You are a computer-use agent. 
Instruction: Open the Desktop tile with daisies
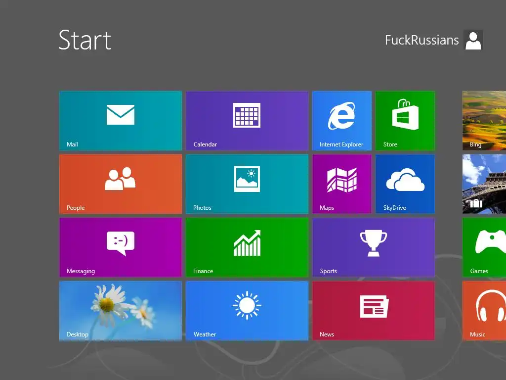coord(121,311)
